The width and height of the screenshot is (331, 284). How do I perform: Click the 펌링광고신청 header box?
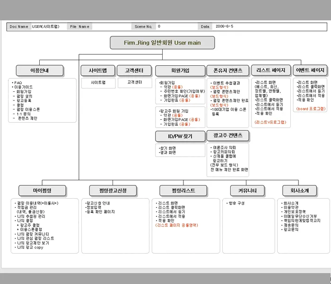pos(113,191)
